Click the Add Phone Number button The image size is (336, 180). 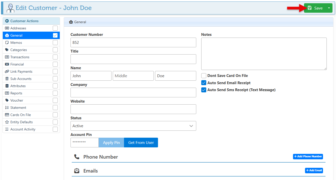(308, 157)
